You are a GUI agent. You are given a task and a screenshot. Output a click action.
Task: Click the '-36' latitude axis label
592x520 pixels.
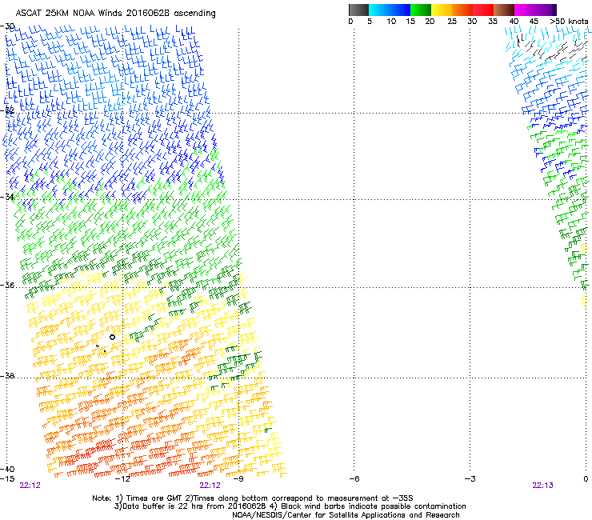pyautogui.click(x=7, y=285)
